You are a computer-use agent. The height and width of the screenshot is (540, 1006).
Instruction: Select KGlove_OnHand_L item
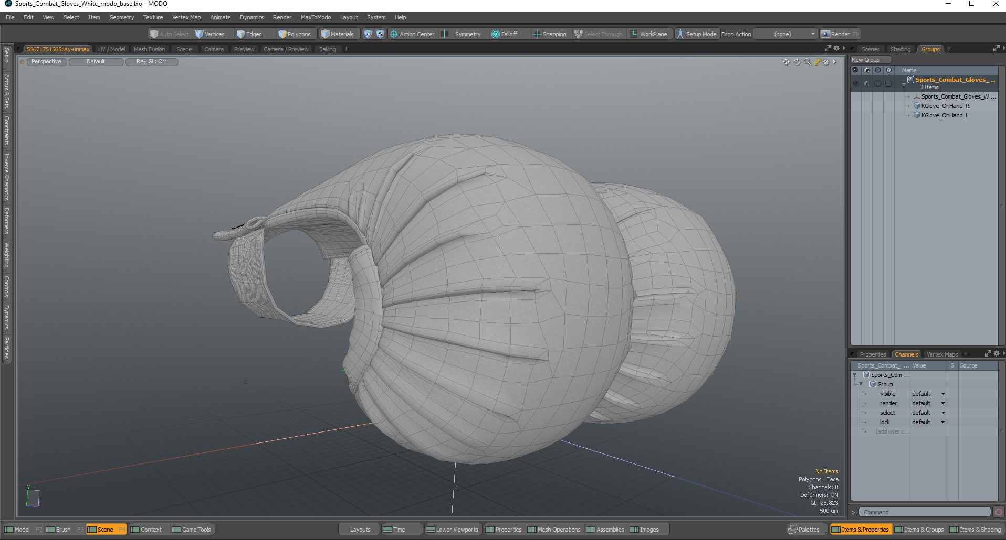pyautogui.click(x=945, y=115)
